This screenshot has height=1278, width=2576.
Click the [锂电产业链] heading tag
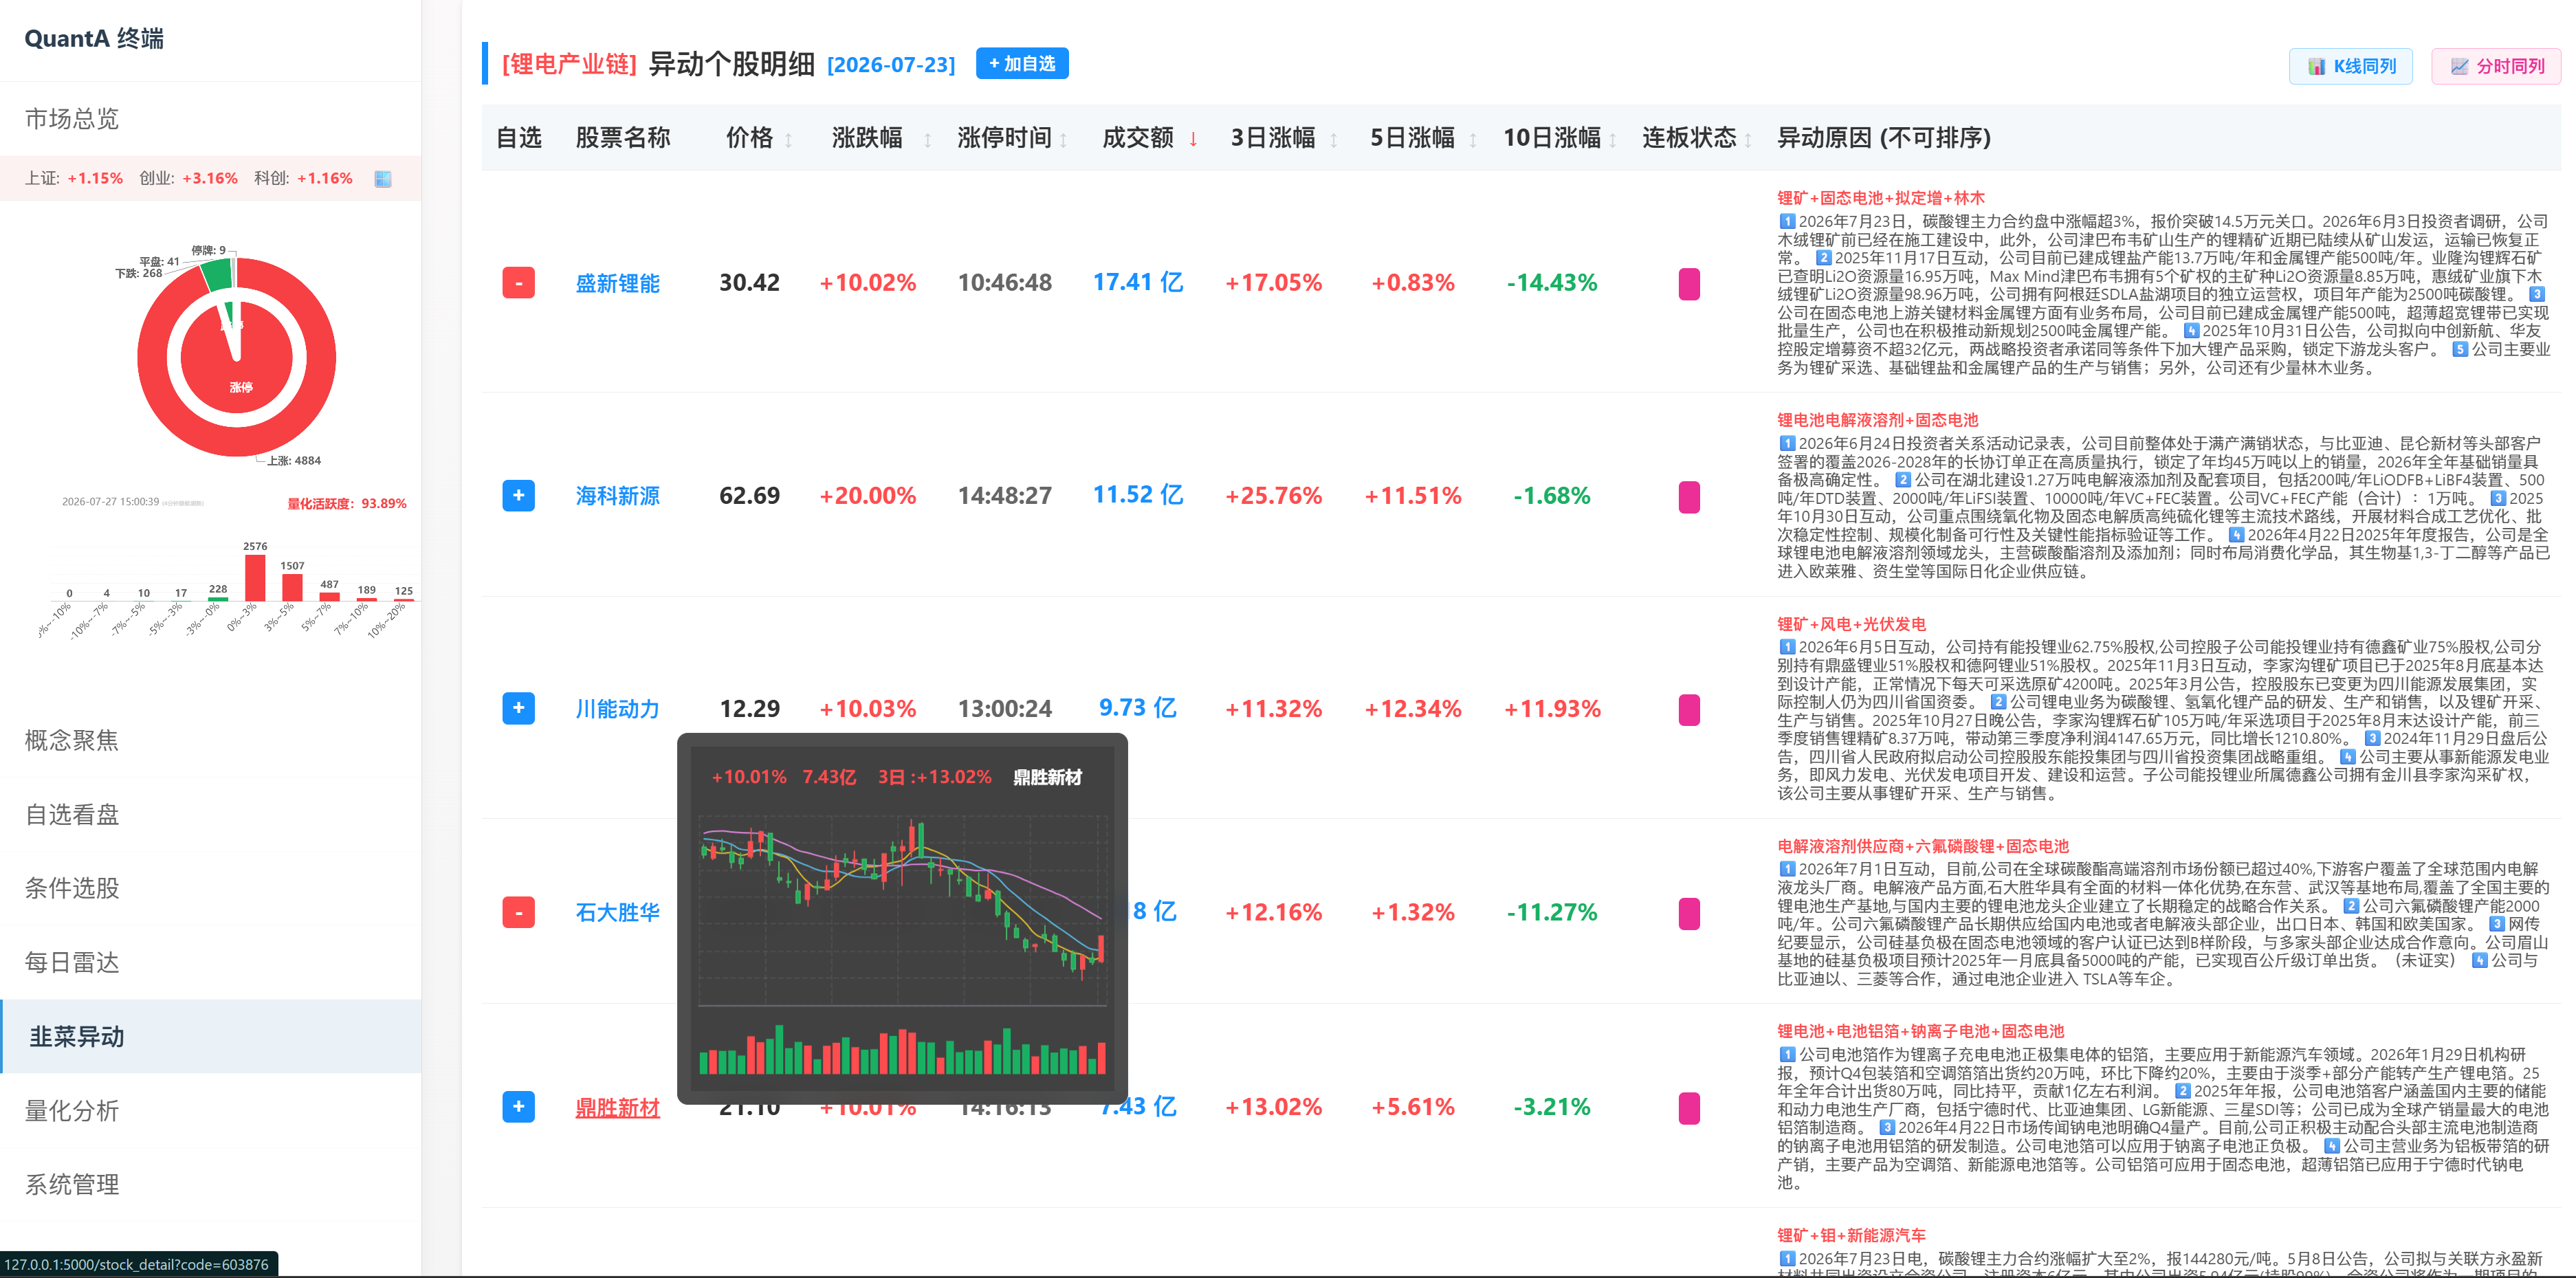click(569, 64)
